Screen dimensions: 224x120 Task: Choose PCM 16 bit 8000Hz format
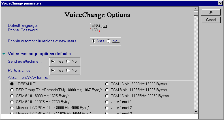[x=107, y=84]
